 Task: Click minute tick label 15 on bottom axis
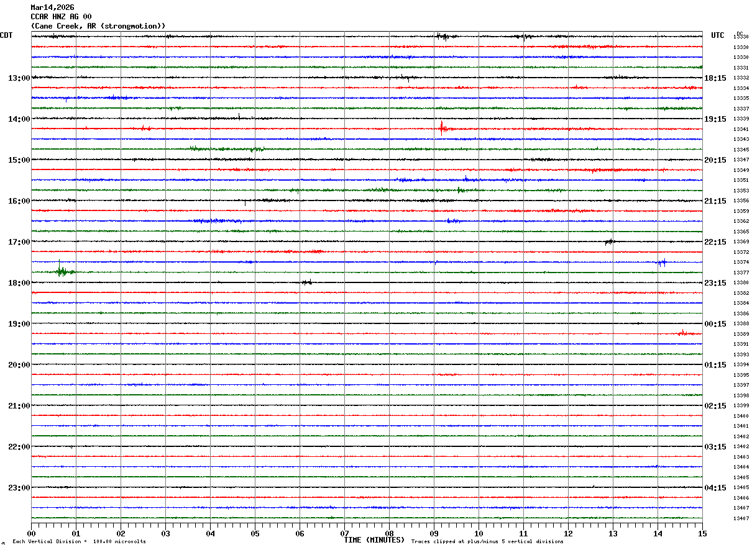(x=702, y=533)
